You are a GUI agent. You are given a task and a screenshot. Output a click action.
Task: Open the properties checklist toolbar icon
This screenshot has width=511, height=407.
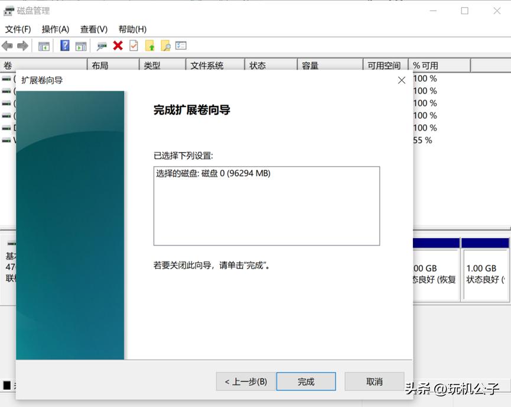180,46
